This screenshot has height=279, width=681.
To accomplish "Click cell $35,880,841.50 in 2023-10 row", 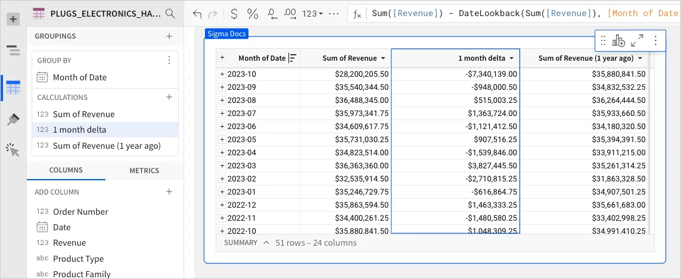I will (x=584, y=74).
